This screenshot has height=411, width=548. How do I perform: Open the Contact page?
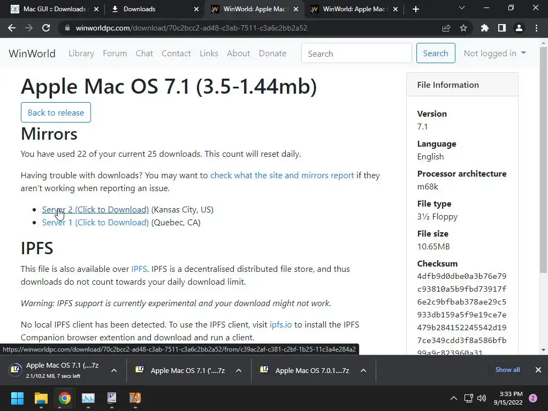(x=176, y=54)
